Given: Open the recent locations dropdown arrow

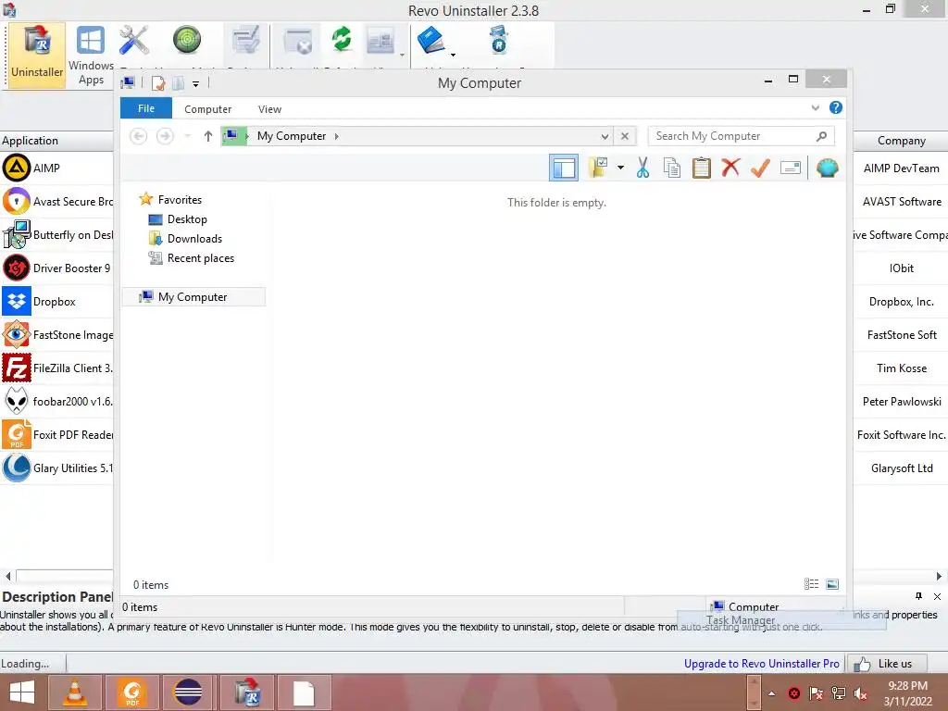Looking at the screenshot, I should pos(188,136).
